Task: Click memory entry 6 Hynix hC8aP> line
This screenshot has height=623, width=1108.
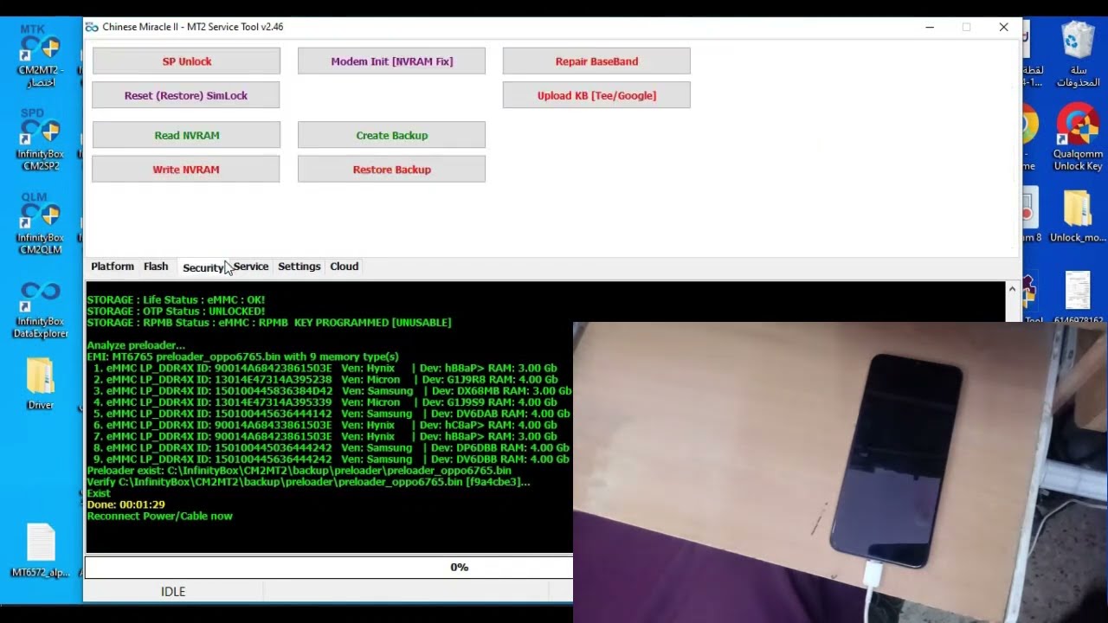Action: tap(325, 425)
